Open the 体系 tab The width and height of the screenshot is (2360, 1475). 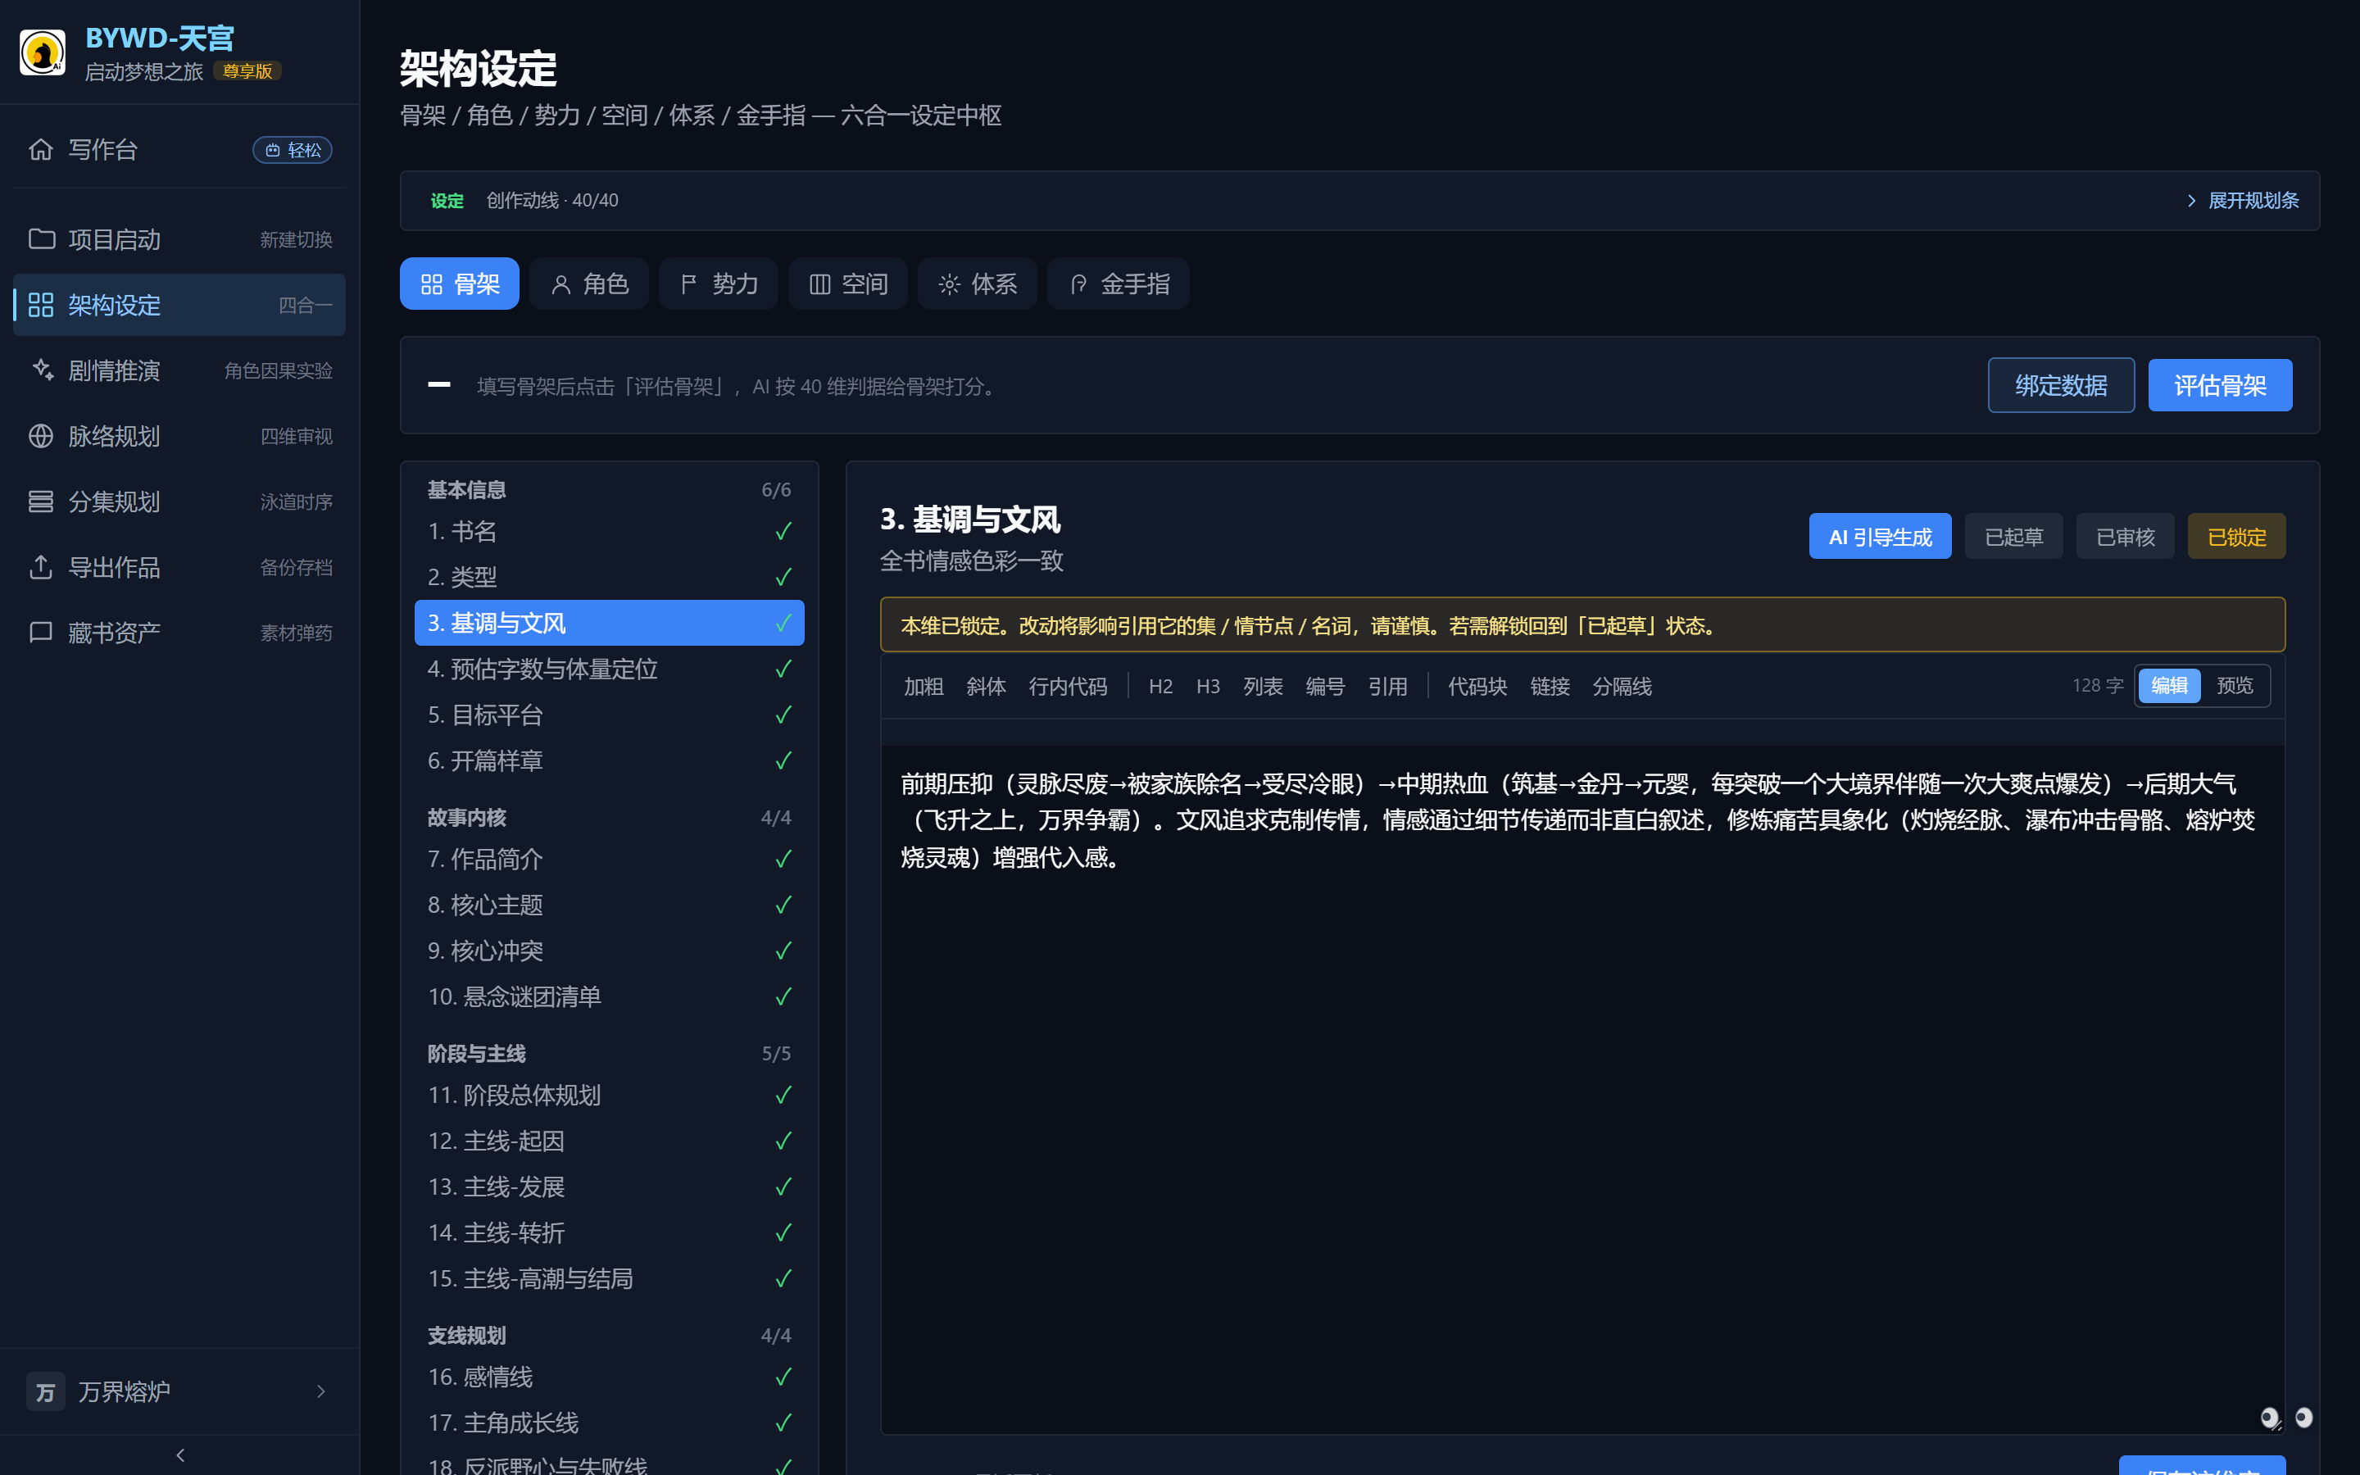977,284
